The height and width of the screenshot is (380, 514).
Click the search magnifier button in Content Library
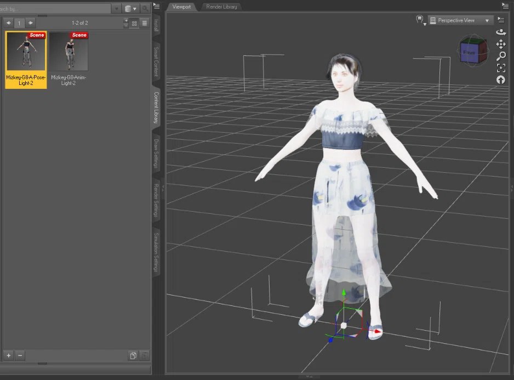(145, 9)
